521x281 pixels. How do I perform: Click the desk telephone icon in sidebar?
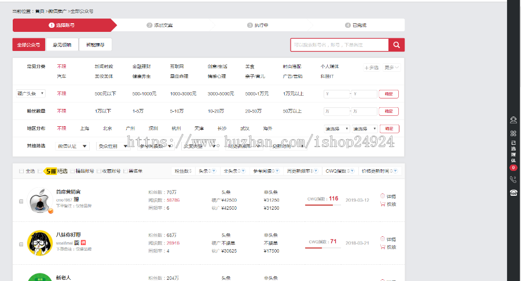click(x=513, y=192)
